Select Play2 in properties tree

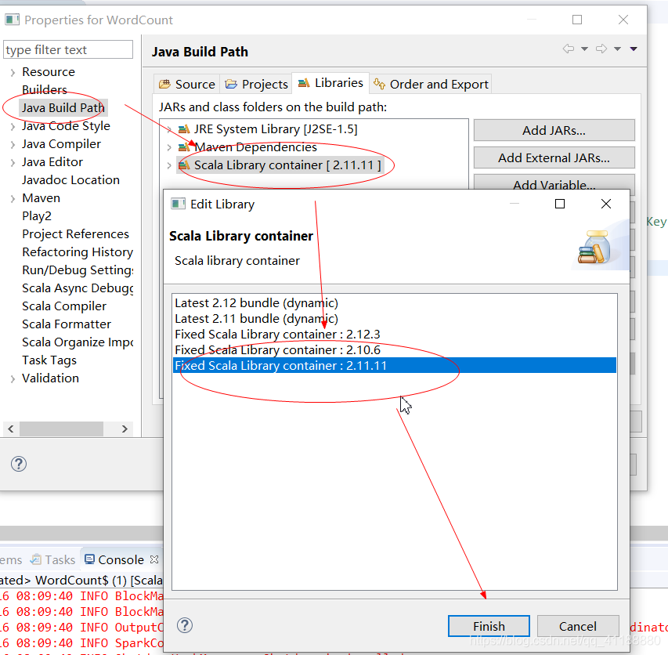coord(37,216)
